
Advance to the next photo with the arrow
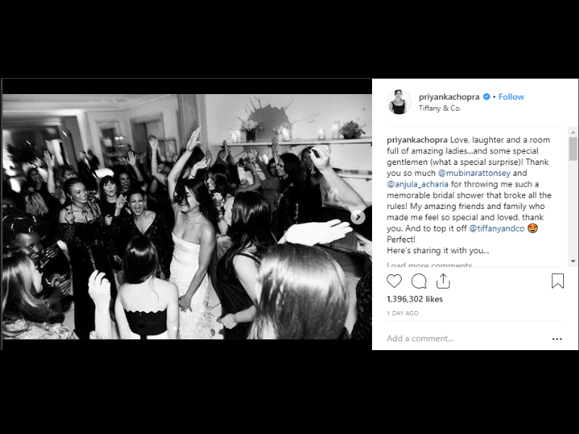point(358,217)
